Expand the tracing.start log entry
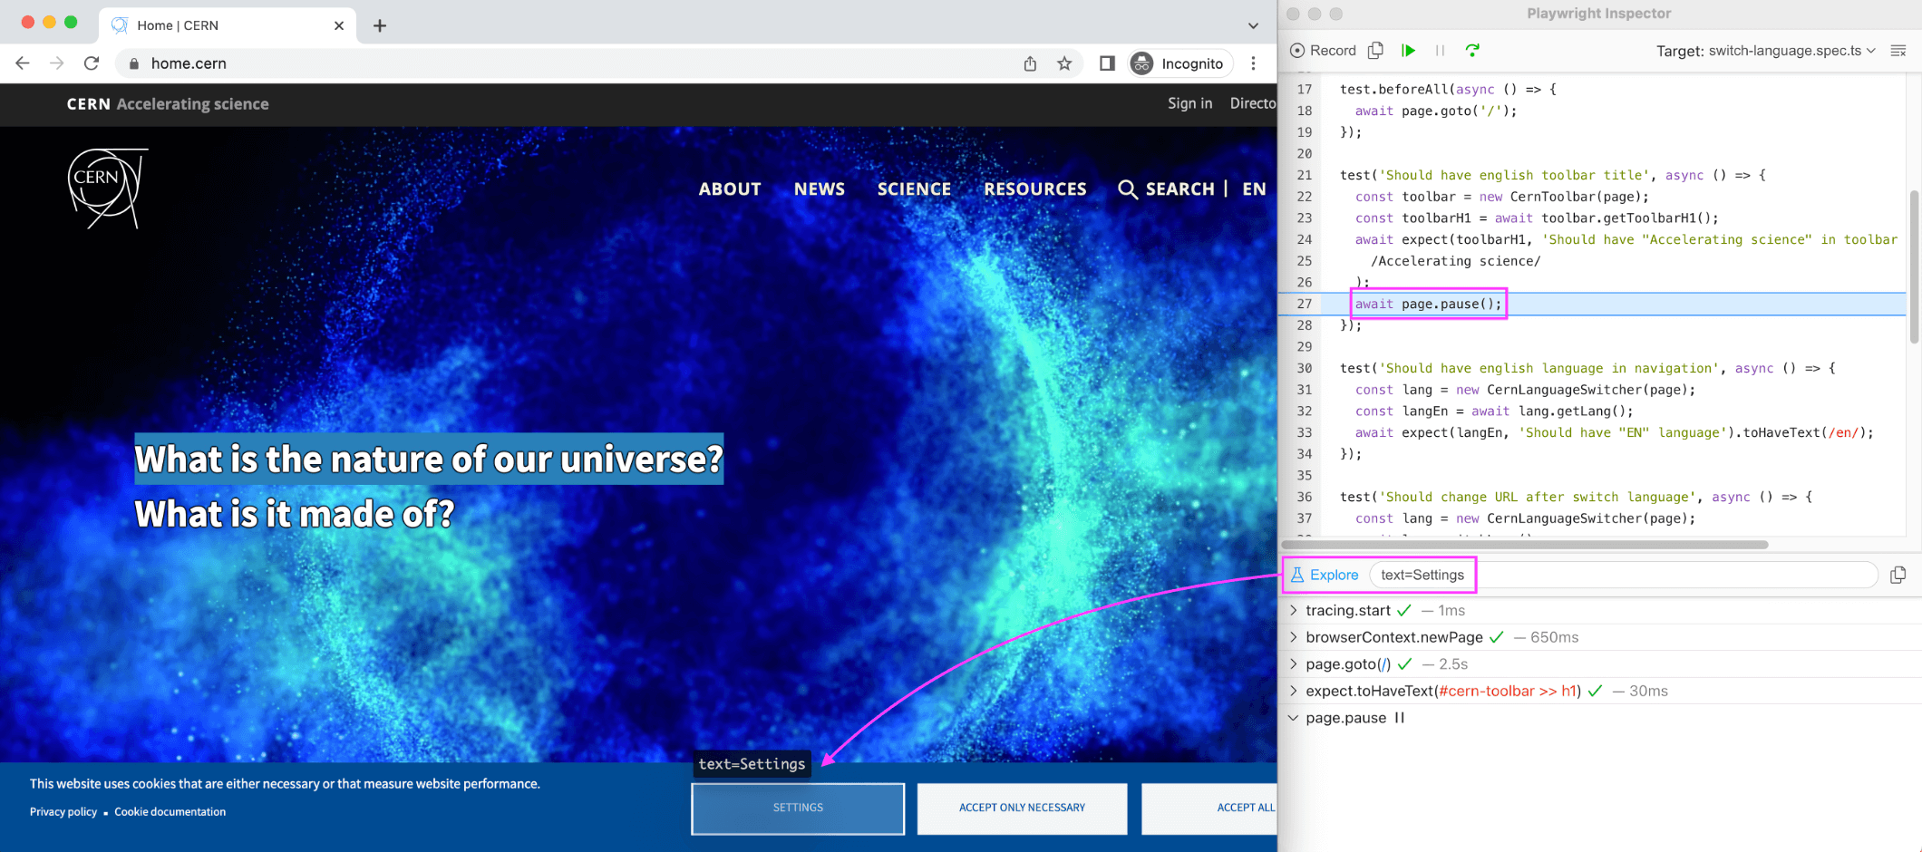The image size is (1922, 852). [x=1295, y=611]
